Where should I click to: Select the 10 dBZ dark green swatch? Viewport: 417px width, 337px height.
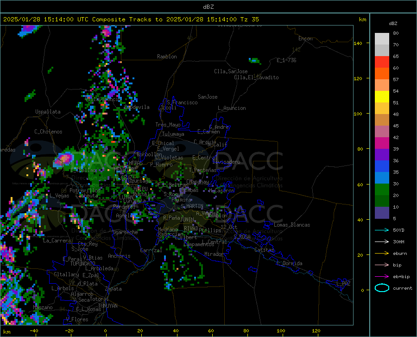coord(382,201)
